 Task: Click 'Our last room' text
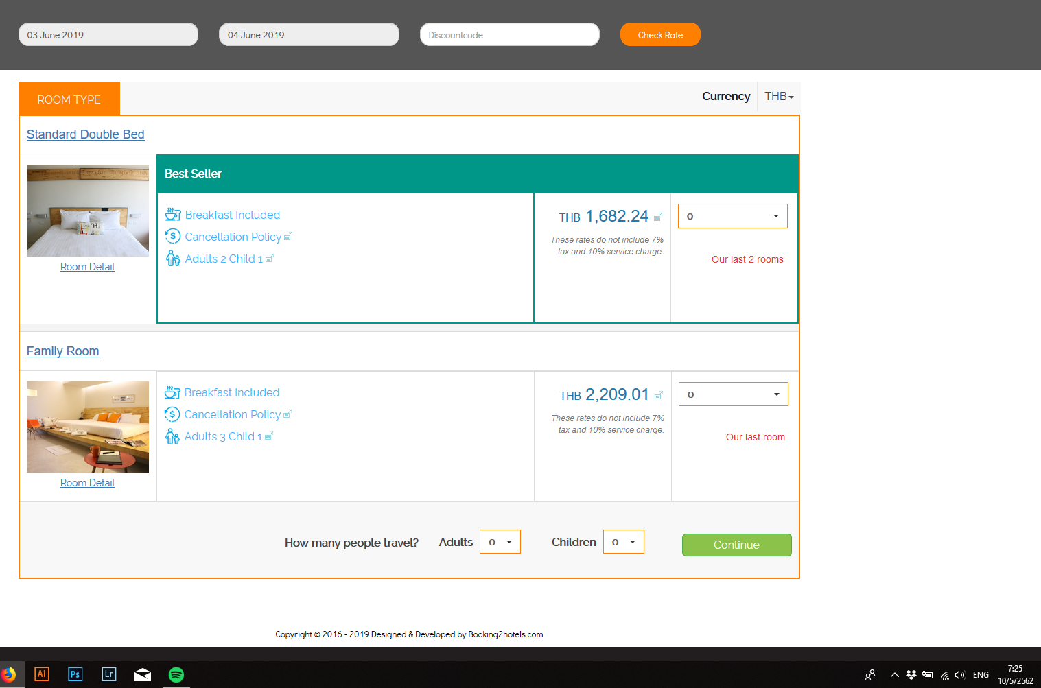pos(756,437)
